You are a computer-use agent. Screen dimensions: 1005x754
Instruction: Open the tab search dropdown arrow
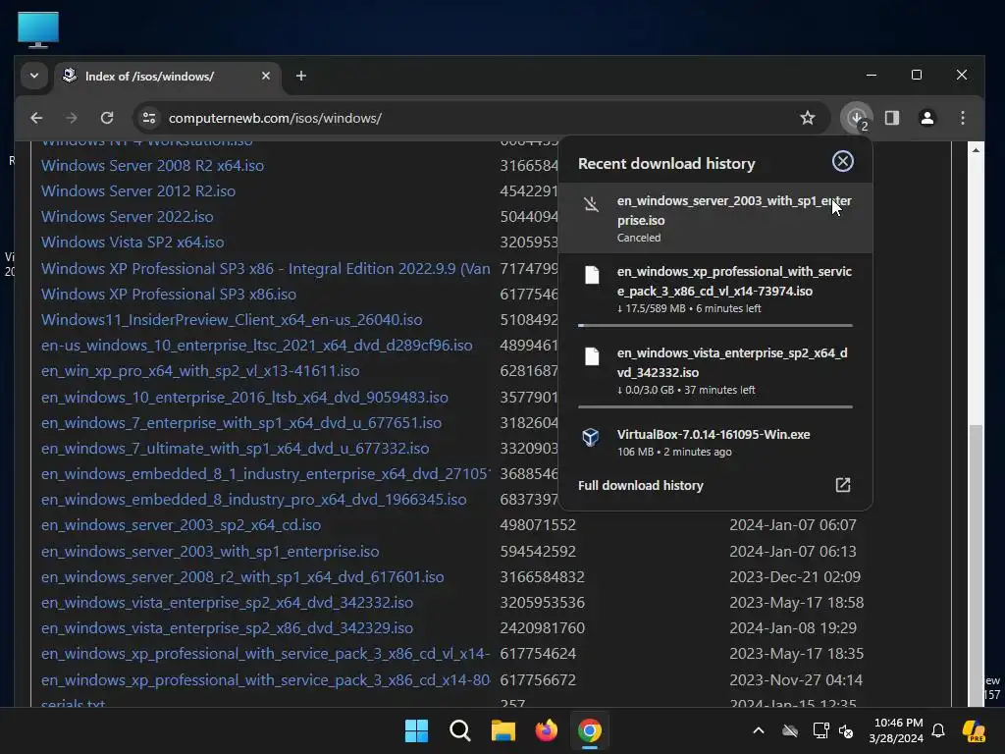(x=34, y=76)
